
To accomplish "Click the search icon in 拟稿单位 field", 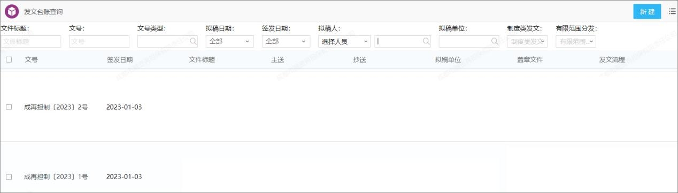I will (x=495, y=41).
